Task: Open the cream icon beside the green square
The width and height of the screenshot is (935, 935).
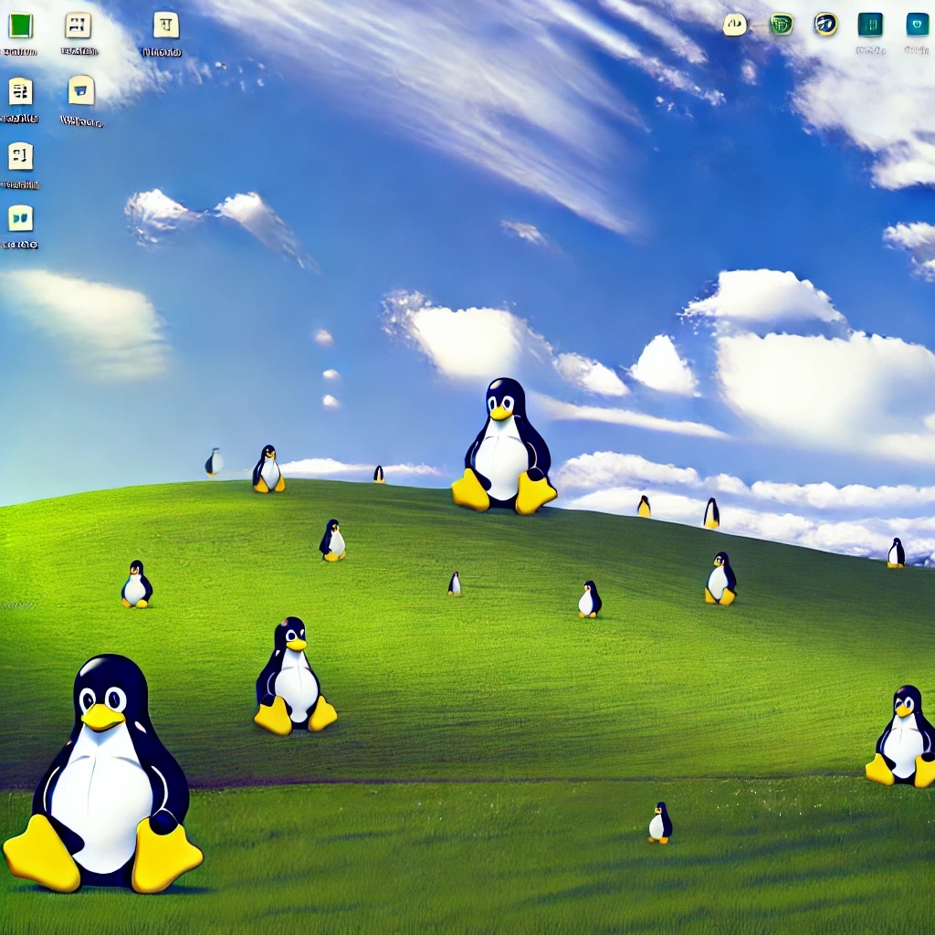Action: click(x=79, y=26)
